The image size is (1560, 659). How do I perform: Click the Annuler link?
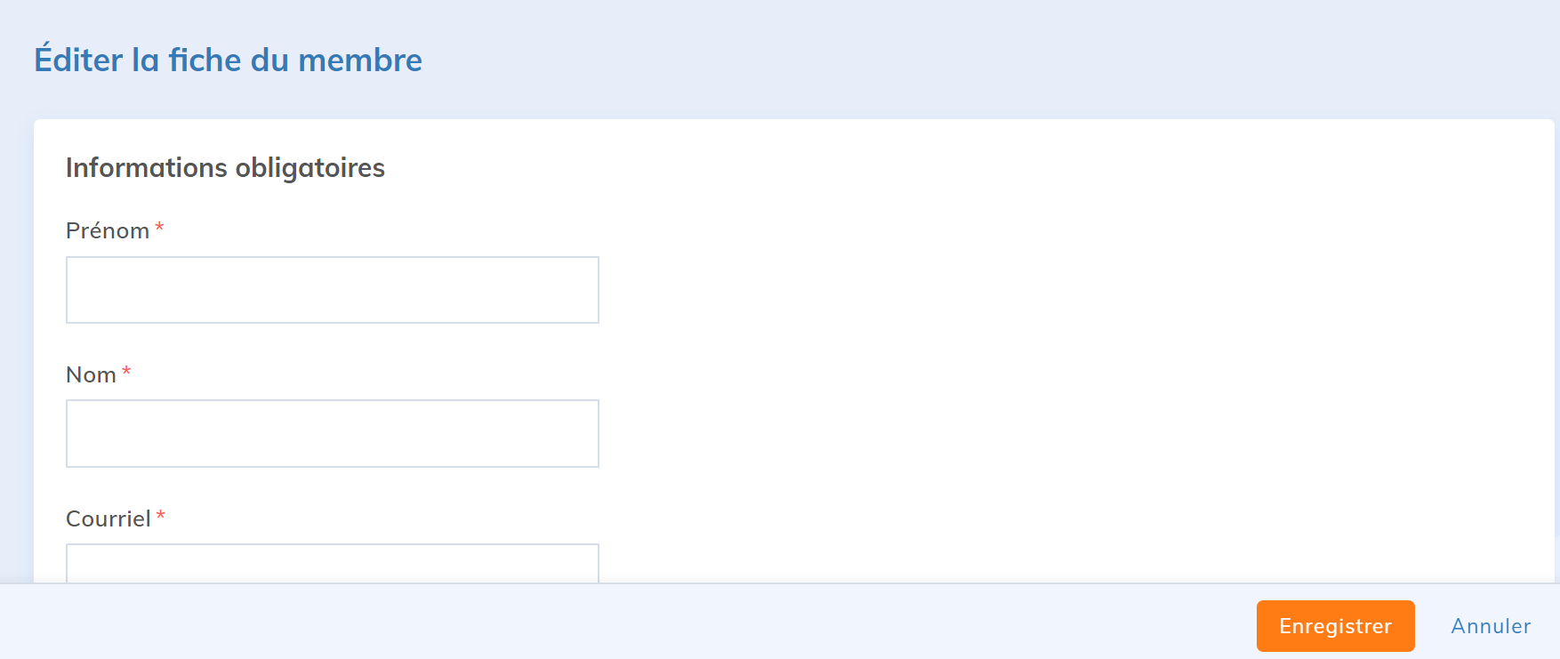pos(1491,626)
